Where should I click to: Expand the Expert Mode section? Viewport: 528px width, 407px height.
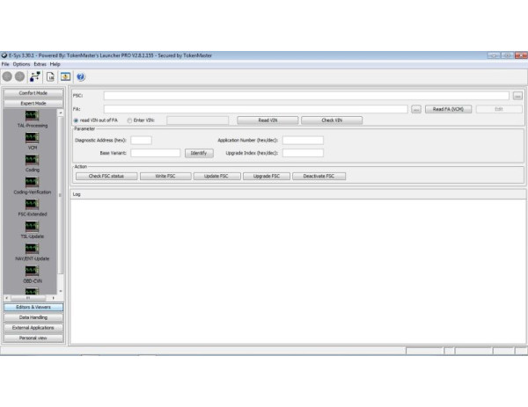tap(33, 102)
